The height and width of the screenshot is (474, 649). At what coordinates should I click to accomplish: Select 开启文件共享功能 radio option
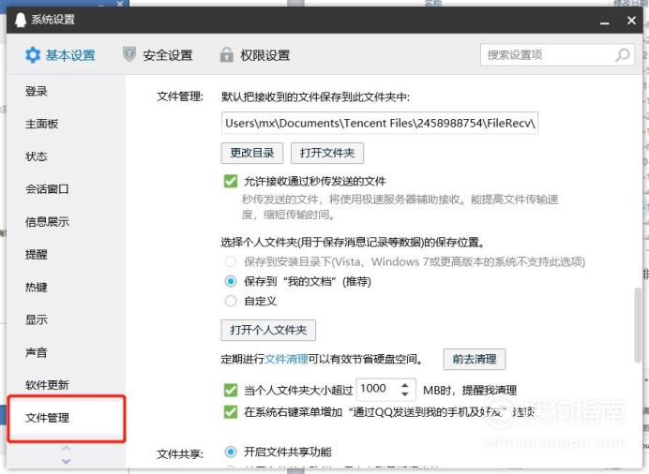231,452
